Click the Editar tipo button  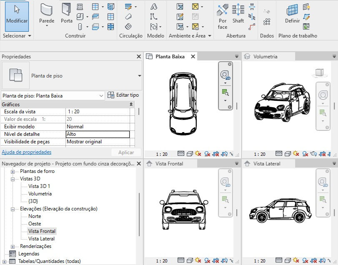click(123, 95)
